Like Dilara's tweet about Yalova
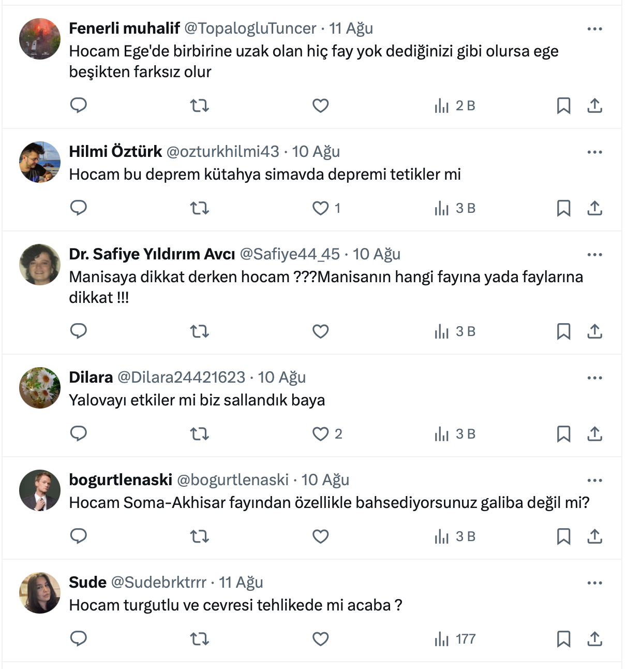 321,434
